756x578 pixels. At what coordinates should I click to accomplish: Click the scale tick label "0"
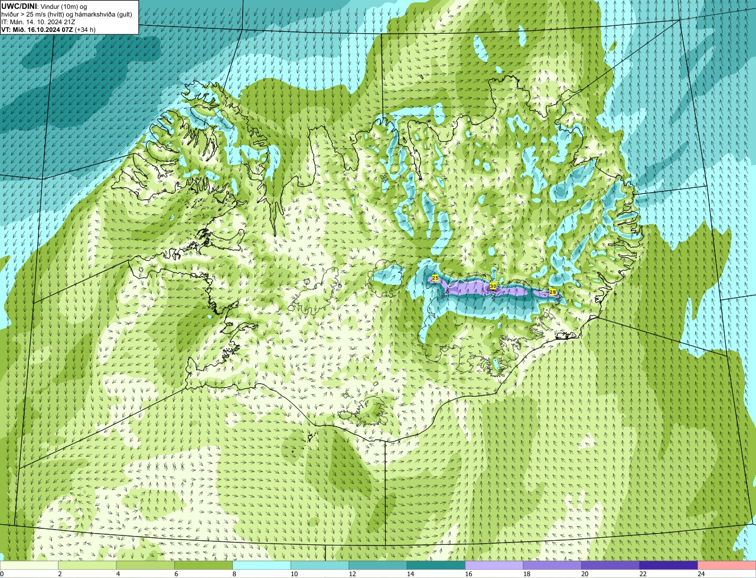tap(2, 574)
